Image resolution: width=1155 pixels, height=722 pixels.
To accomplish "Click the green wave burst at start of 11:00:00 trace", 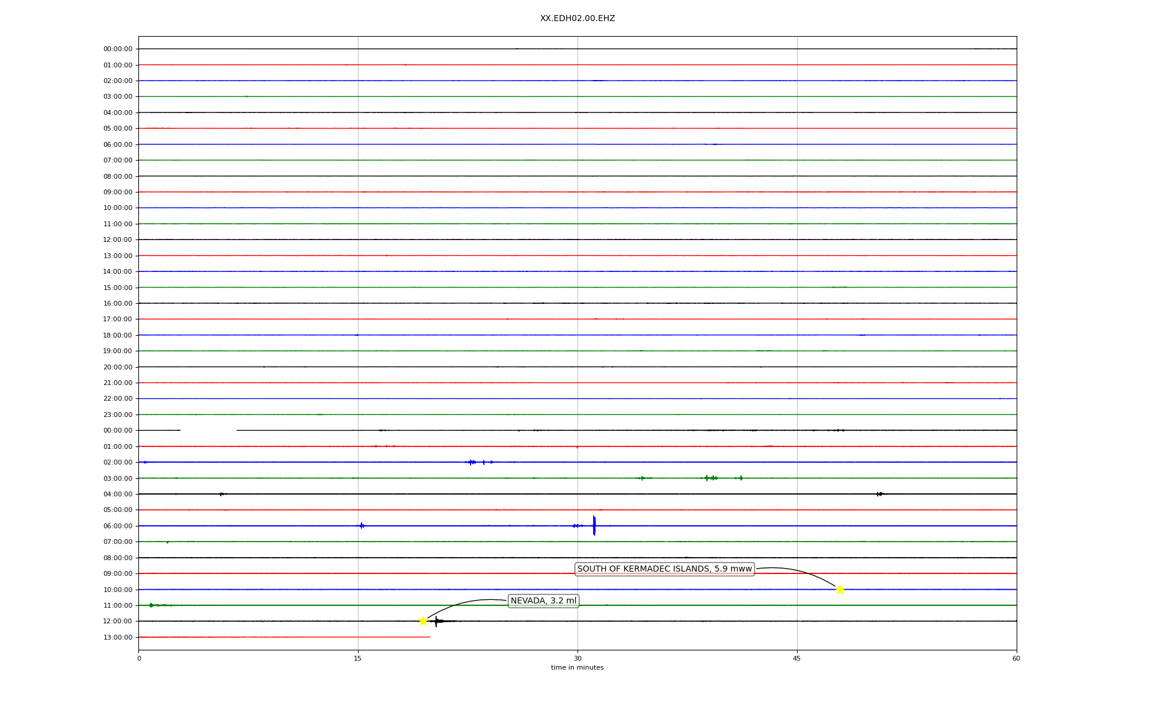I will 152,605.
